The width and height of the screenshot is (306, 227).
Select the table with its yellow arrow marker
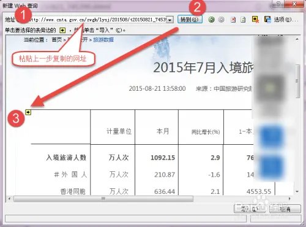click(28, 112)
